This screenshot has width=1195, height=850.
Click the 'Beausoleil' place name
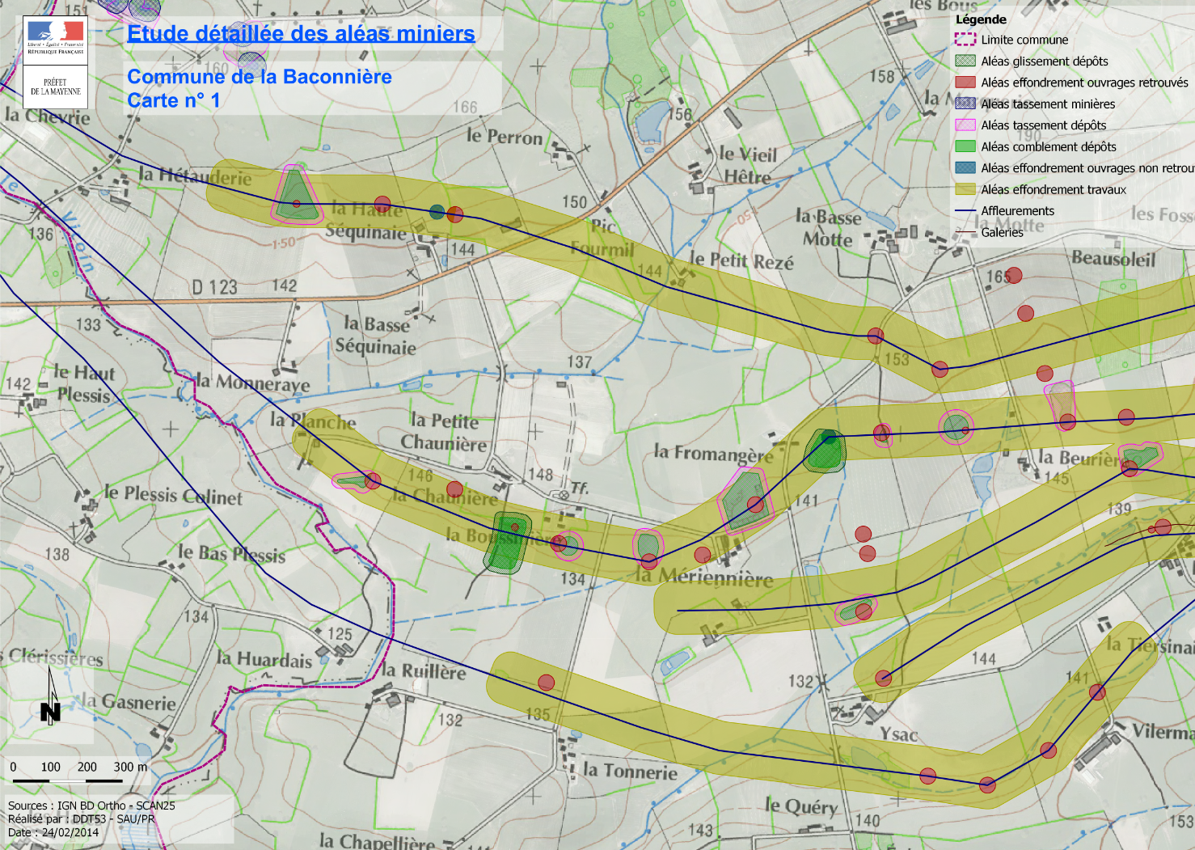coord(1113,259)
